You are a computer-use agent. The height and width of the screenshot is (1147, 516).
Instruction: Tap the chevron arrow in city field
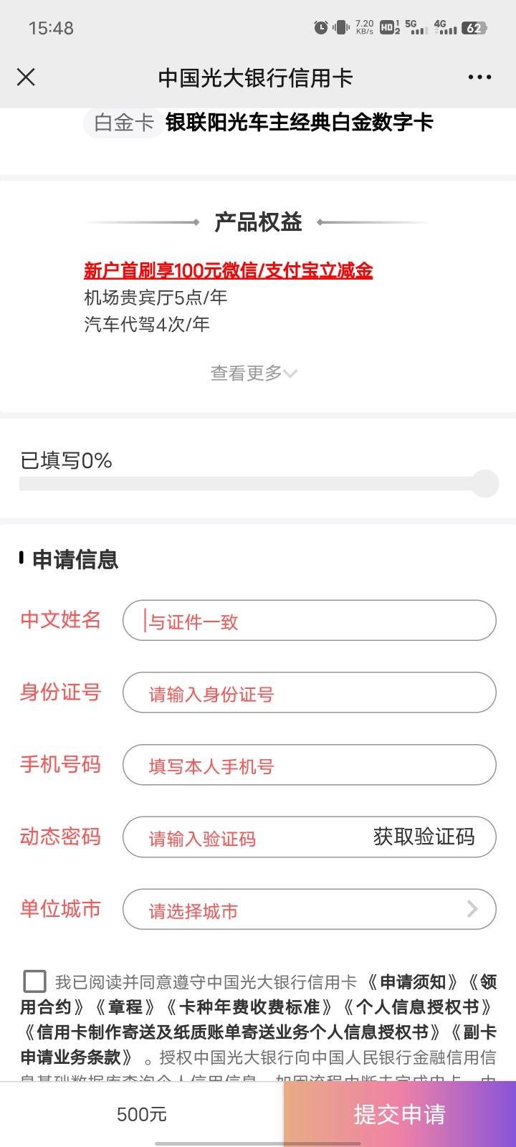point(472,910)
